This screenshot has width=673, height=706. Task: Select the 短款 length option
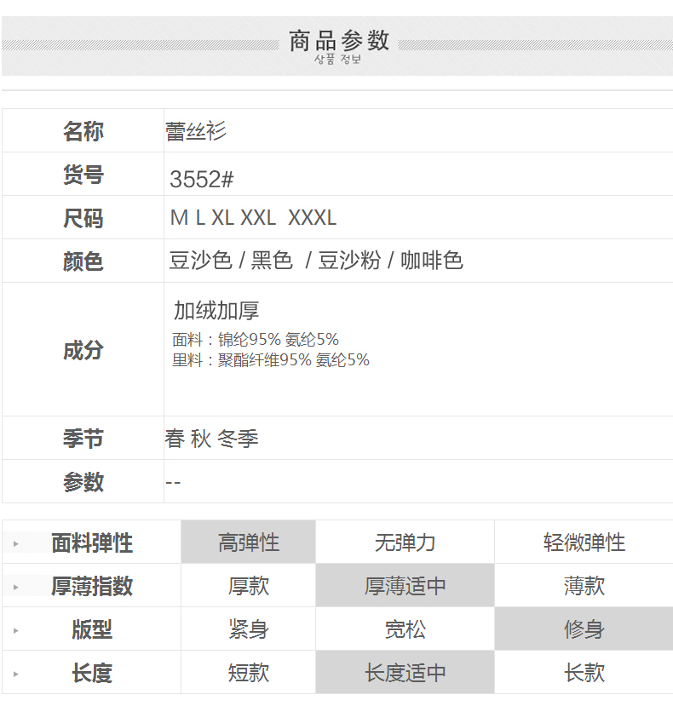point(249,673)
